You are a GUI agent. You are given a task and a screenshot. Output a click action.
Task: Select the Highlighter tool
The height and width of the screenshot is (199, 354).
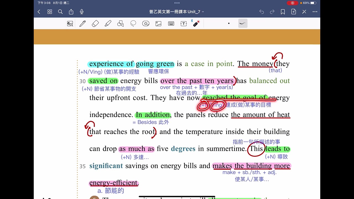(108, 23)
